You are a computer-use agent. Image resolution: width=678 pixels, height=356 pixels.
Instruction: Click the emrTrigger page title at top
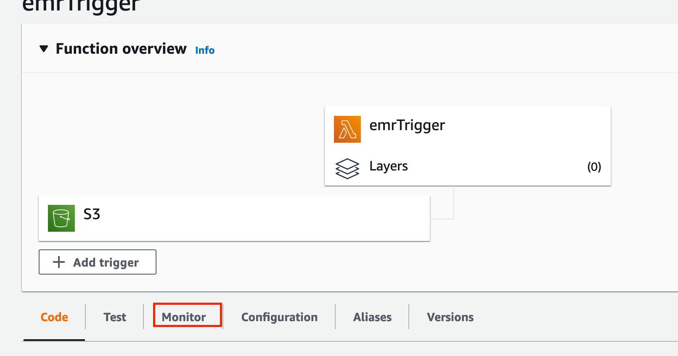tap(80, 6)
